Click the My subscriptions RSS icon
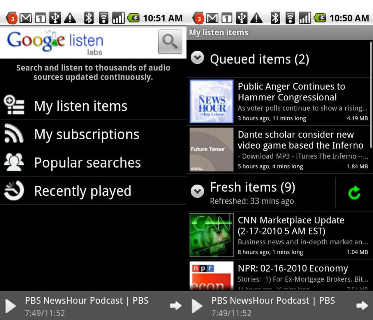The width and height of the screenshot is (373, 320). [x=13, y=134]
